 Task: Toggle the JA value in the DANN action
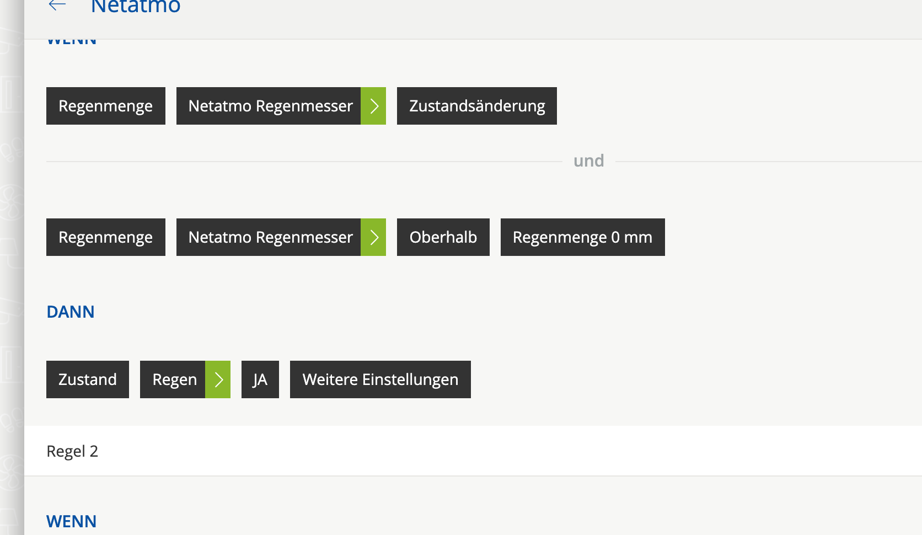coord(260,379)
